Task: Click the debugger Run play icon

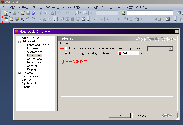Action: click(x=119, y=19)
